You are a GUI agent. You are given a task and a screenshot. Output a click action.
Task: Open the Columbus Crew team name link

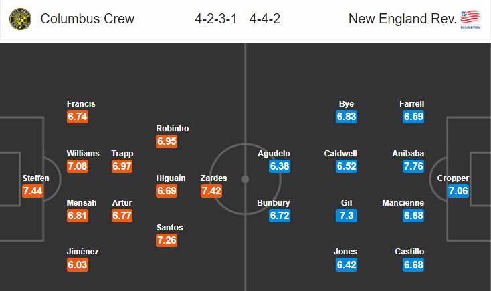tap(88, 19)
